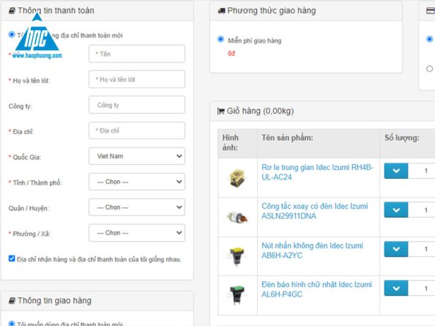Viewport: 435px width, 326px height.
Task: Click the book icon beside Thông tin giao hàng
Action: pyautogui.click(x=12, y=300)
